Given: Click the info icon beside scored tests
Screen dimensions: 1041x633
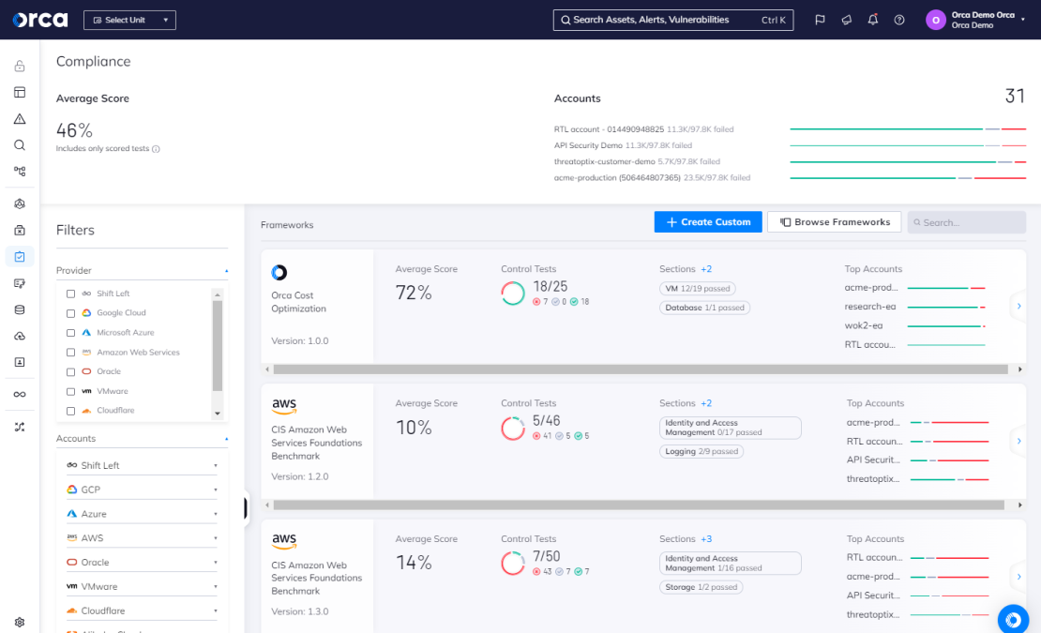Looking at the screenshot, I should coord(156,149).
